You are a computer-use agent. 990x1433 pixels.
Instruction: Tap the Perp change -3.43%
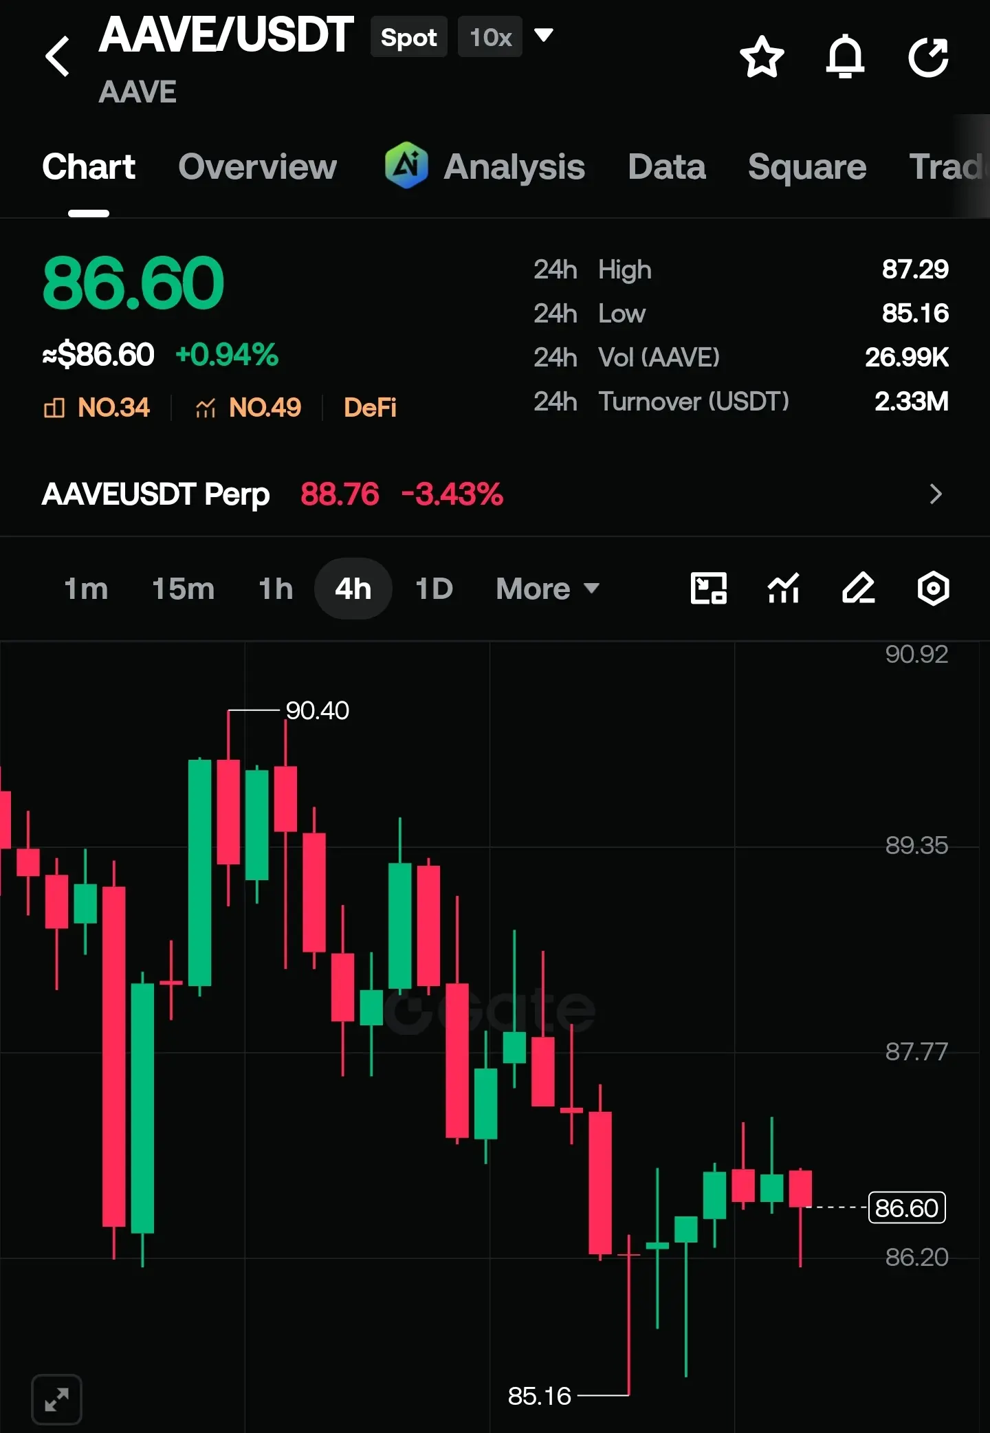[452, 494]
